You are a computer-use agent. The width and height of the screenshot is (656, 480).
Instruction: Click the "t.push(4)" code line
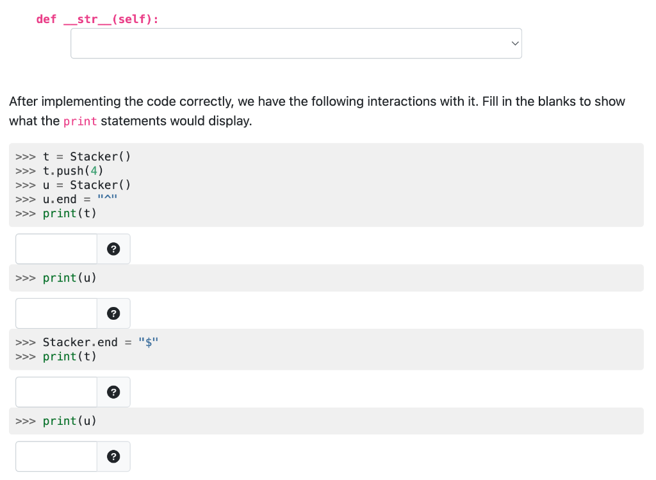(x=73, y=171)
